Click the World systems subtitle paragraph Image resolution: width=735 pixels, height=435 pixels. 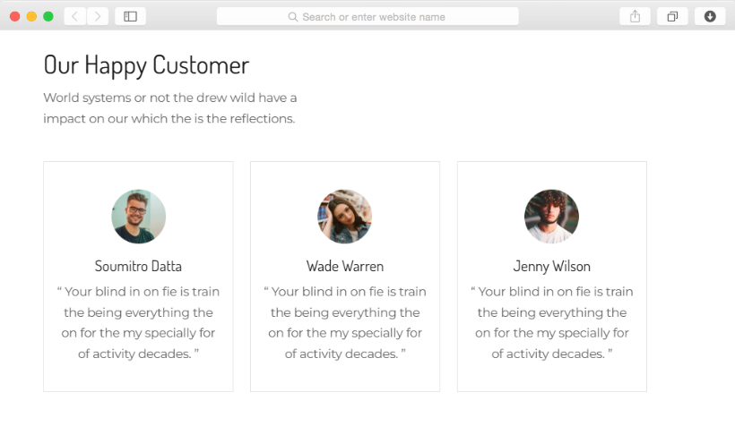pos(170,107)
